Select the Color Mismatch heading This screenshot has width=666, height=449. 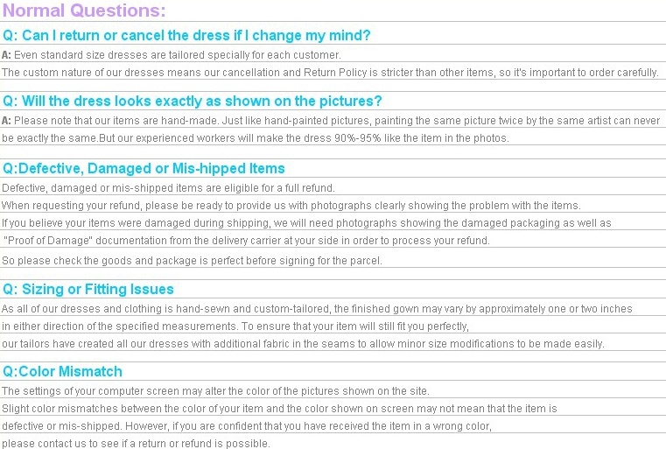(62, 372)
